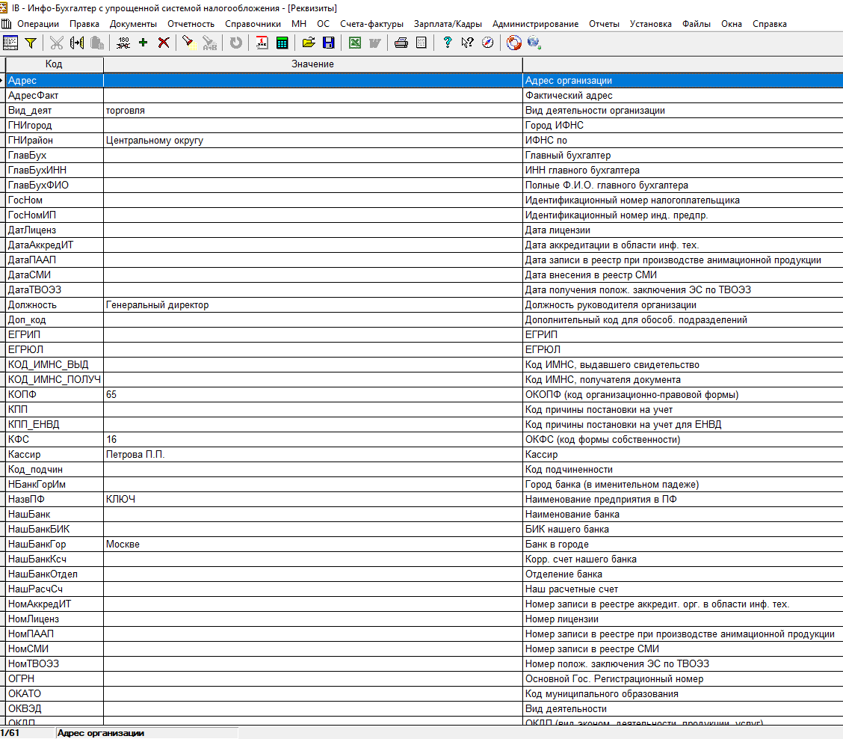Click the context help pointer icon
This screenshot has width=843, height=739.
[467, 43]
